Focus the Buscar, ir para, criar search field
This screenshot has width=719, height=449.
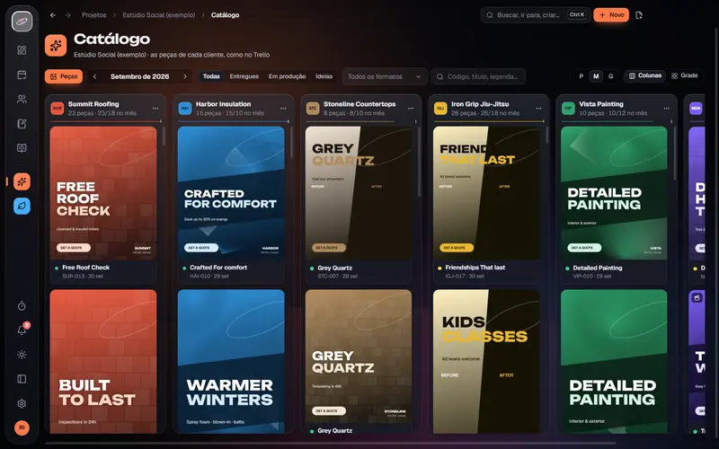(x=535, y=15)
